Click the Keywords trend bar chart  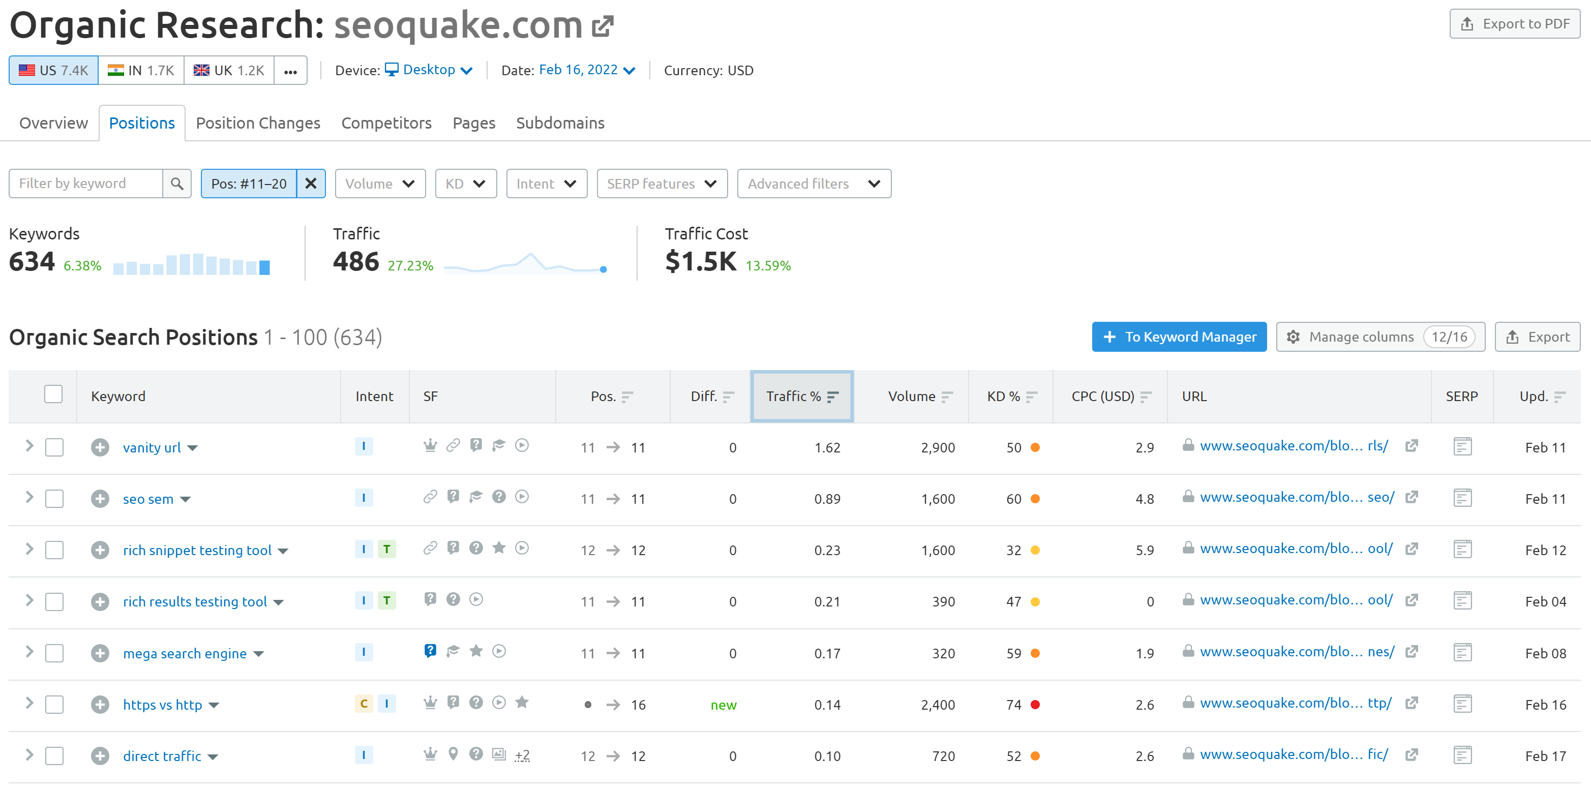(192, 264)
